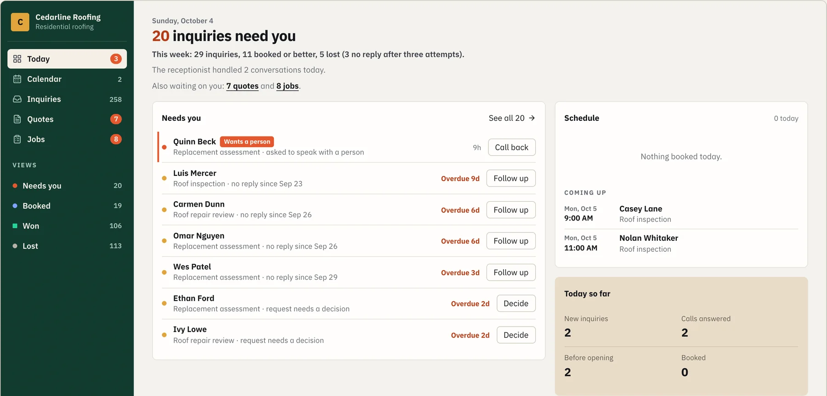Open the Today page in sidebar

pyautogui.click(x=67, y=59)
